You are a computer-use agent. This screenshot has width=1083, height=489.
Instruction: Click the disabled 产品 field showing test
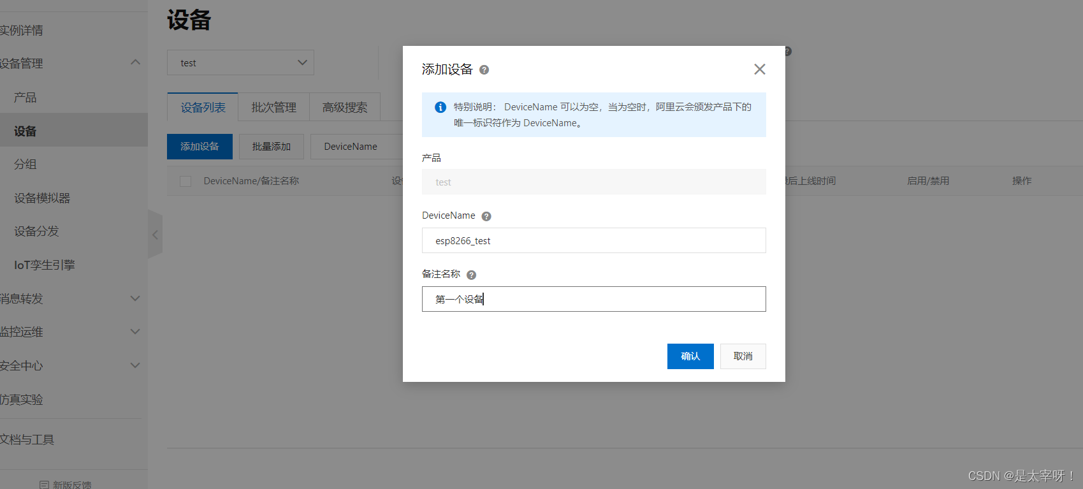(x=593, y=182)
